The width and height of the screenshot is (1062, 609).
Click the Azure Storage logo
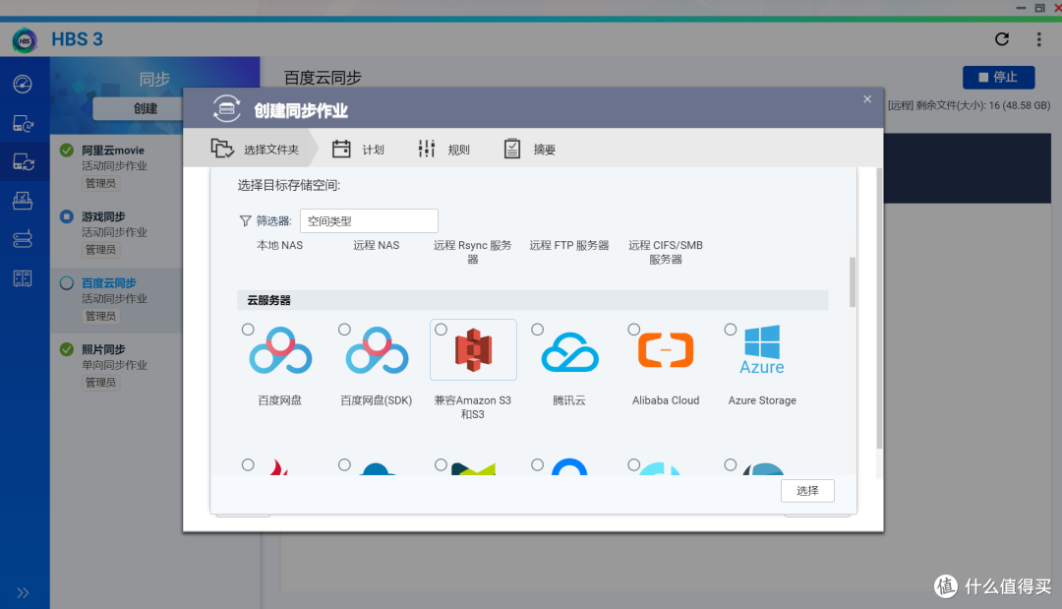click(x=762, y=349)
